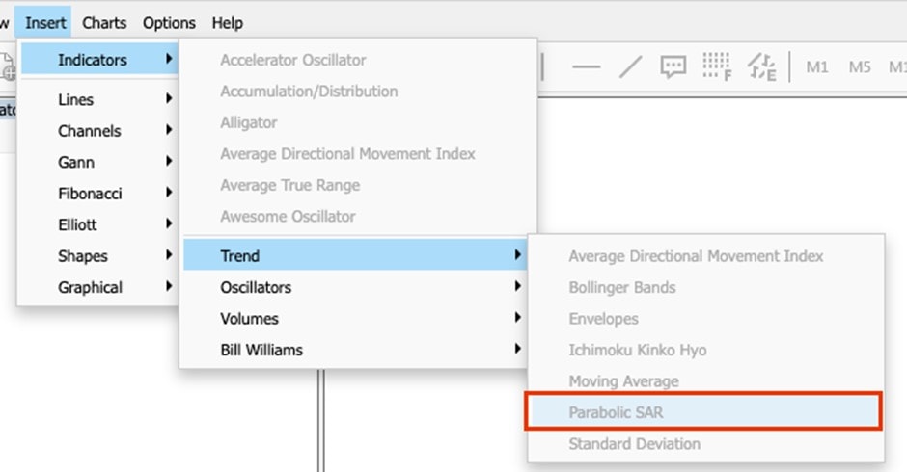This screenshot has height=472, width=907.
Task: Click the text label comment icon
Action: pos(673,67)
